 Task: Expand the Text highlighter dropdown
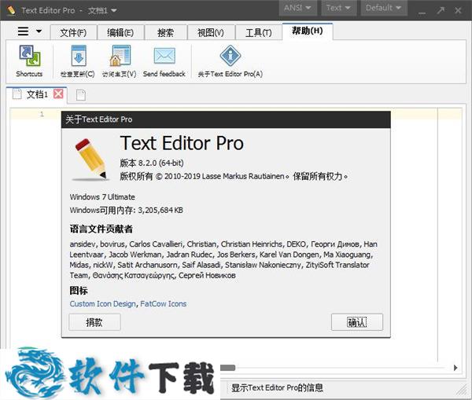339,9
